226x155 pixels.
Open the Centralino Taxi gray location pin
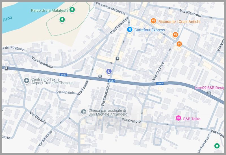[27, 81]
